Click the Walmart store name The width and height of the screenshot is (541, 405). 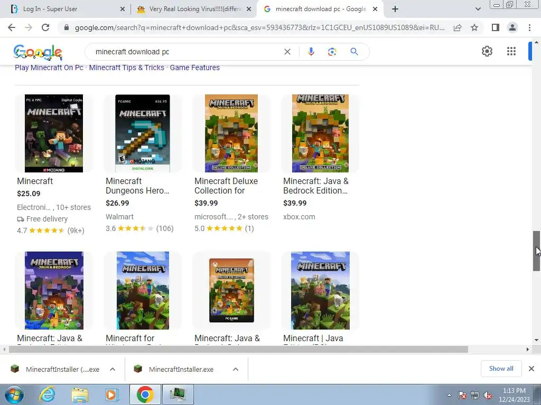tap(119, 217)
